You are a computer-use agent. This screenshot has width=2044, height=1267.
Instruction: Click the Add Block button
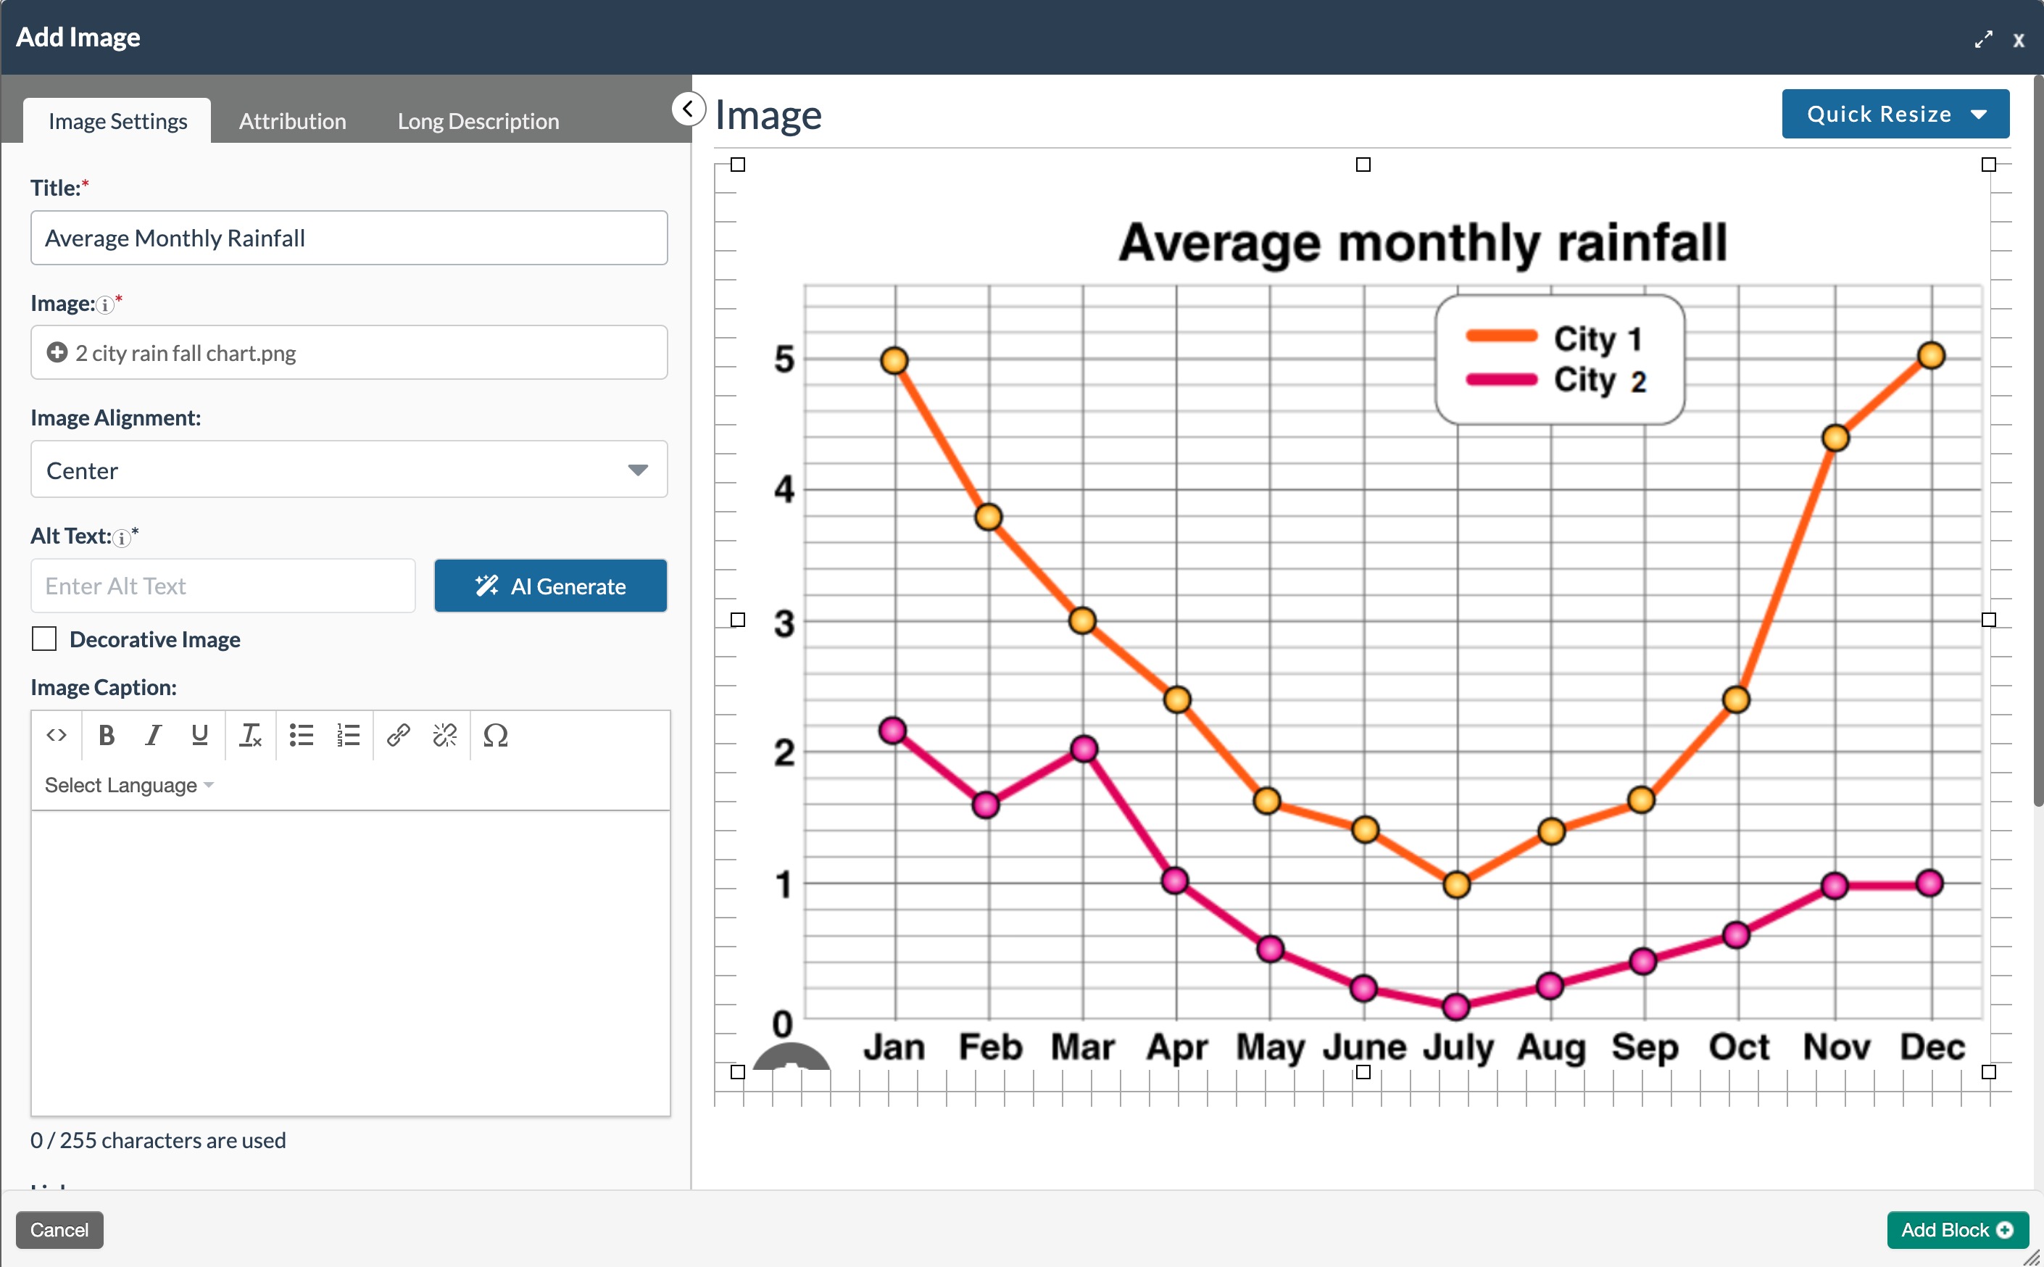1956,1229
